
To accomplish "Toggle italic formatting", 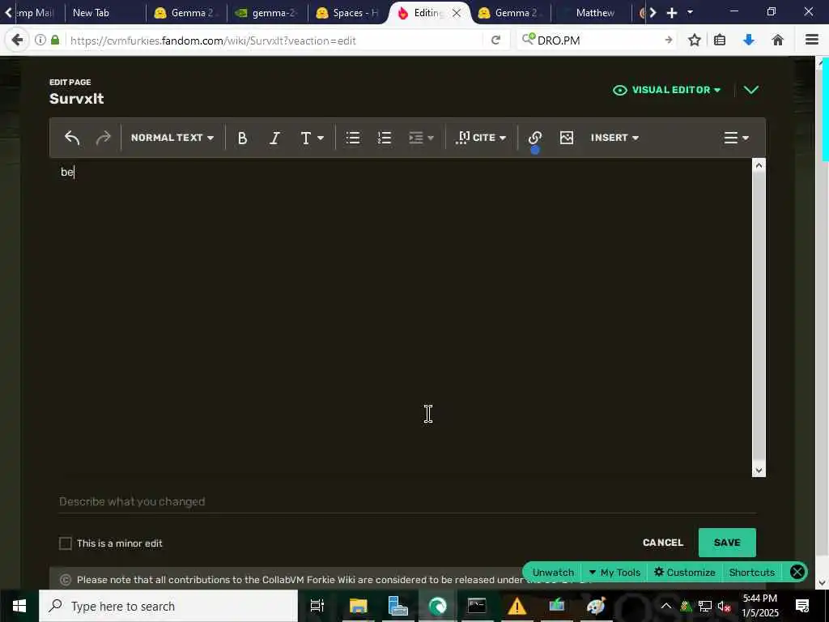I will (274, 138).
